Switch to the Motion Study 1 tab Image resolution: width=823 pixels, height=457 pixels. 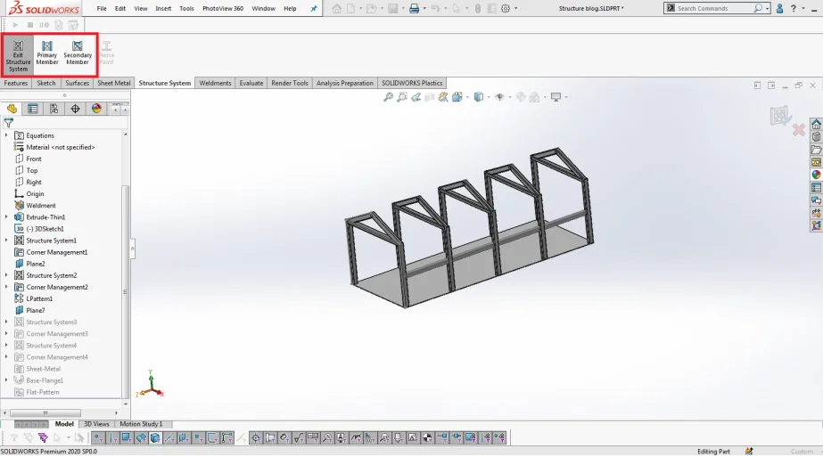point(141,424)
